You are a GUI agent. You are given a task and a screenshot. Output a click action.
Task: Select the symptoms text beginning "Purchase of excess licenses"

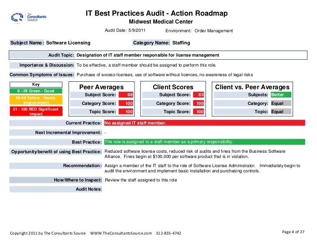click(x=165, y=75)
